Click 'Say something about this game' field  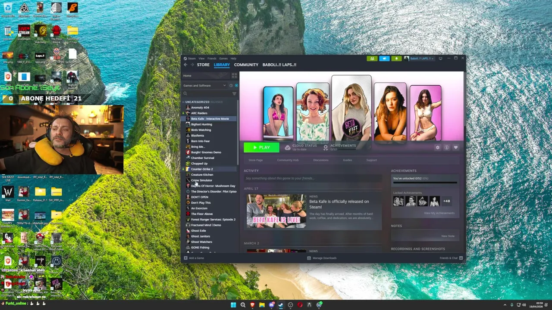(313, 178)
